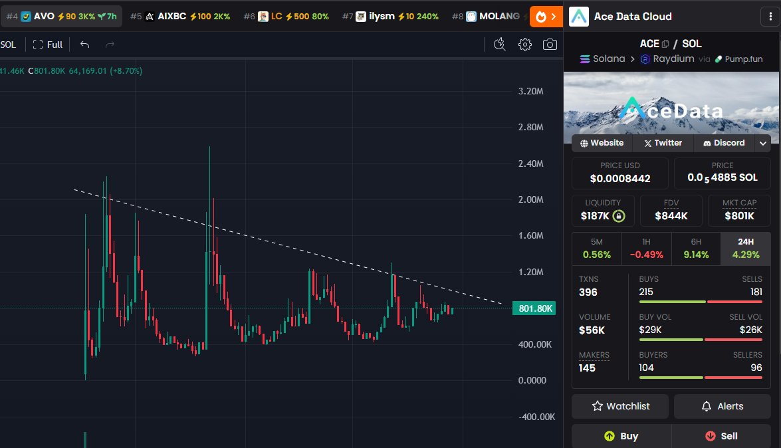The height and width of the screenshot is (448, 781).
Task: Click the green Buy button
Action: click(x=621, y=436)
